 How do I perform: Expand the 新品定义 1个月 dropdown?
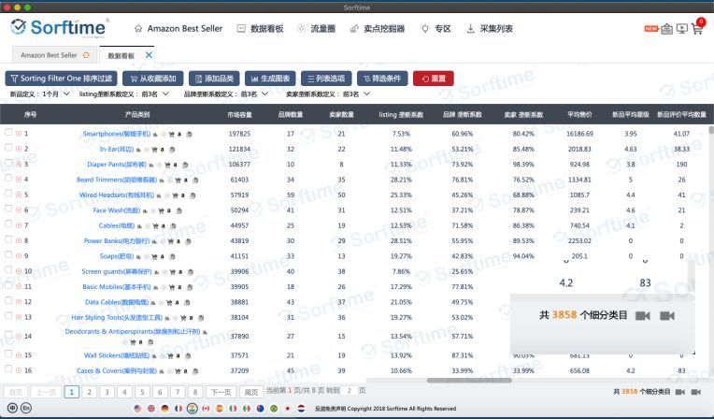click(40, 94)
